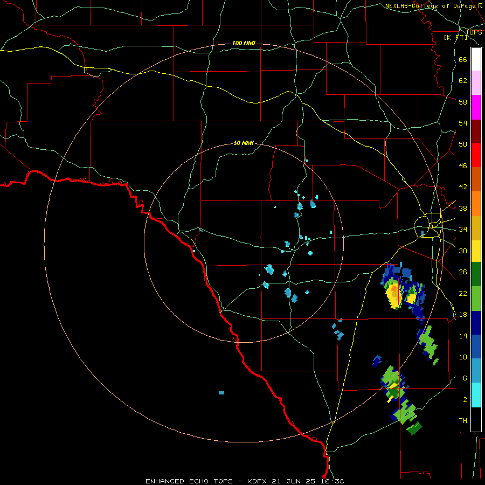Pick the navy blue legend swatch
Screen dimensions: 485x485
(x=476, y=323)
